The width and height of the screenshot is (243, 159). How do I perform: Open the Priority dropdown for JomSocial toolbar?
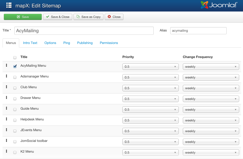pyautogui.click(x=151, y=142)
